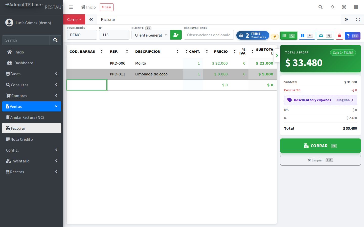The width and height of the screenshot is (364, 227).
Task: Click into the sidebar Search field
Action: [26, 40]
